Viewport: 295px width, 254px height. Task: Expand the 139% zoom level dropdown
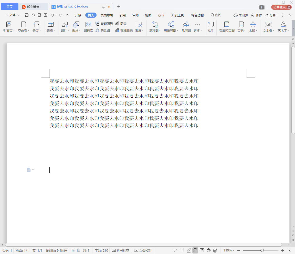tap(229, 250)
